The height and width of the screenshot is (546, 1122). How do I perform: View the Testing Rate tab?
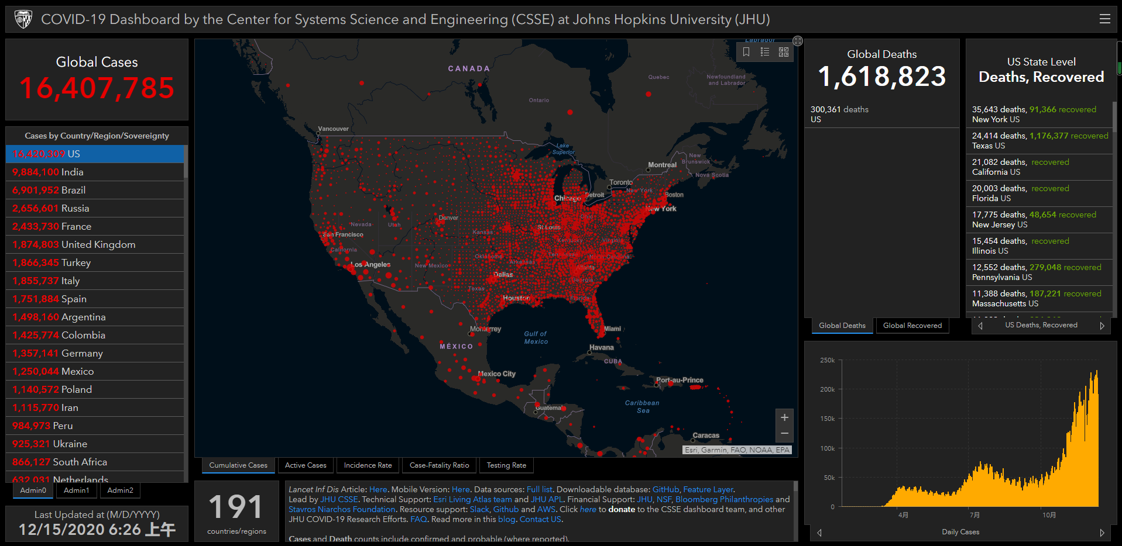506,465
